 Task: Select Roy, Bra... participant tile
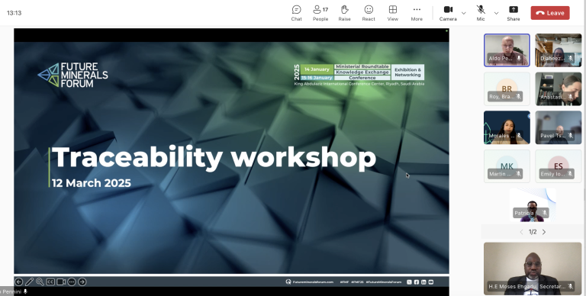507,89
